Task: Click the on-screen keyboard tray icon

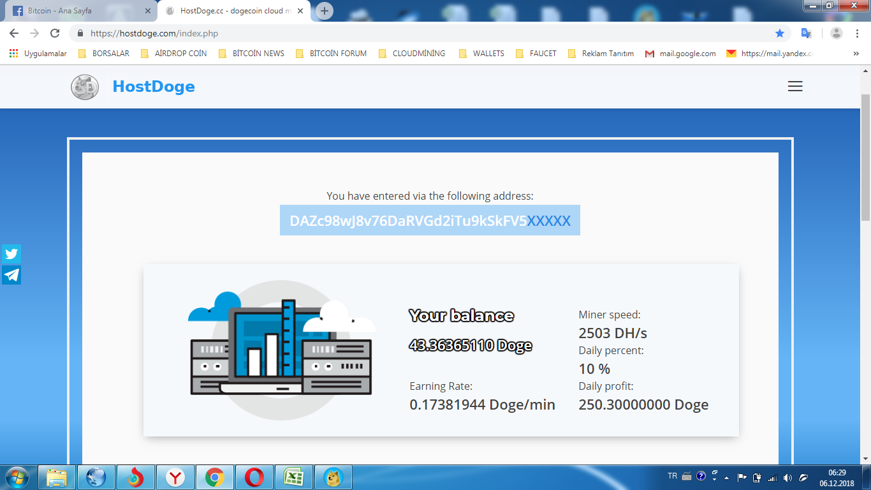Action: [x=687, y=476]
